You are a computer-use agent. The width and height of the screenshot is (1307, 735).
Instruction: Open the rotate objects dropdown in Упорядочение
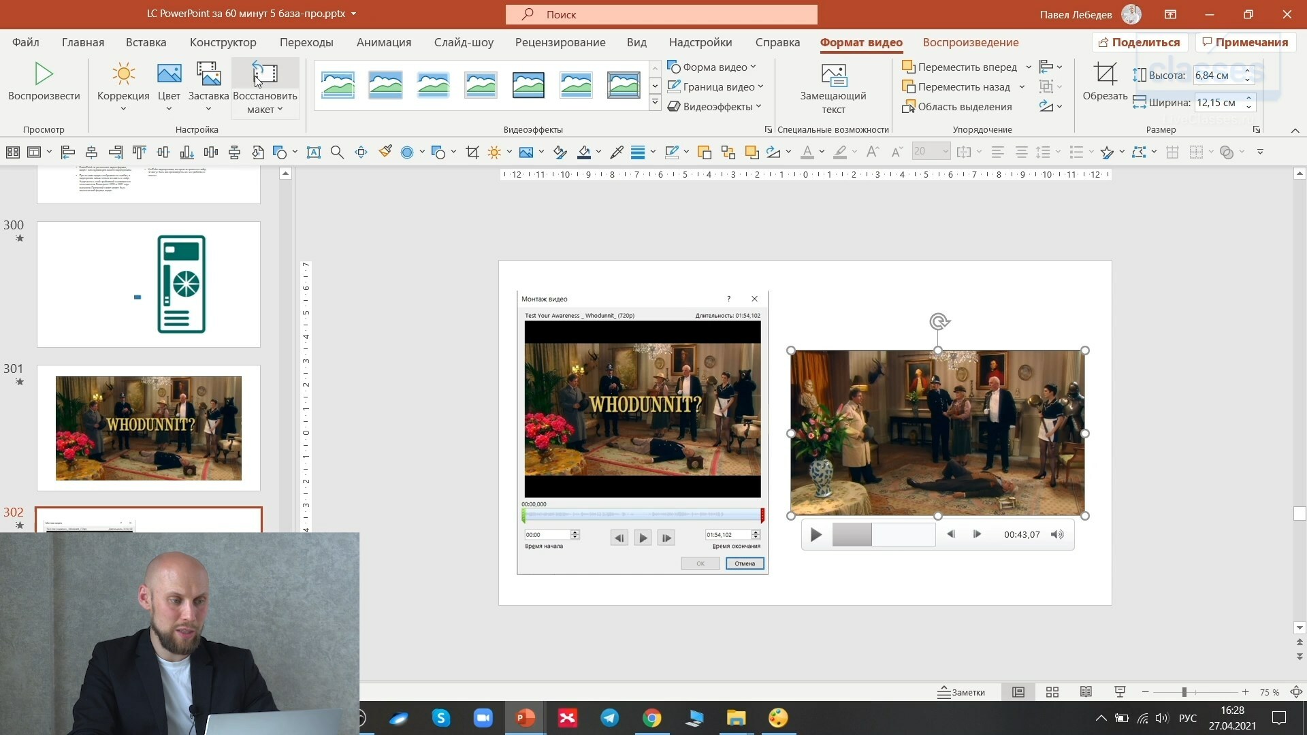(x=1050, y=106)
